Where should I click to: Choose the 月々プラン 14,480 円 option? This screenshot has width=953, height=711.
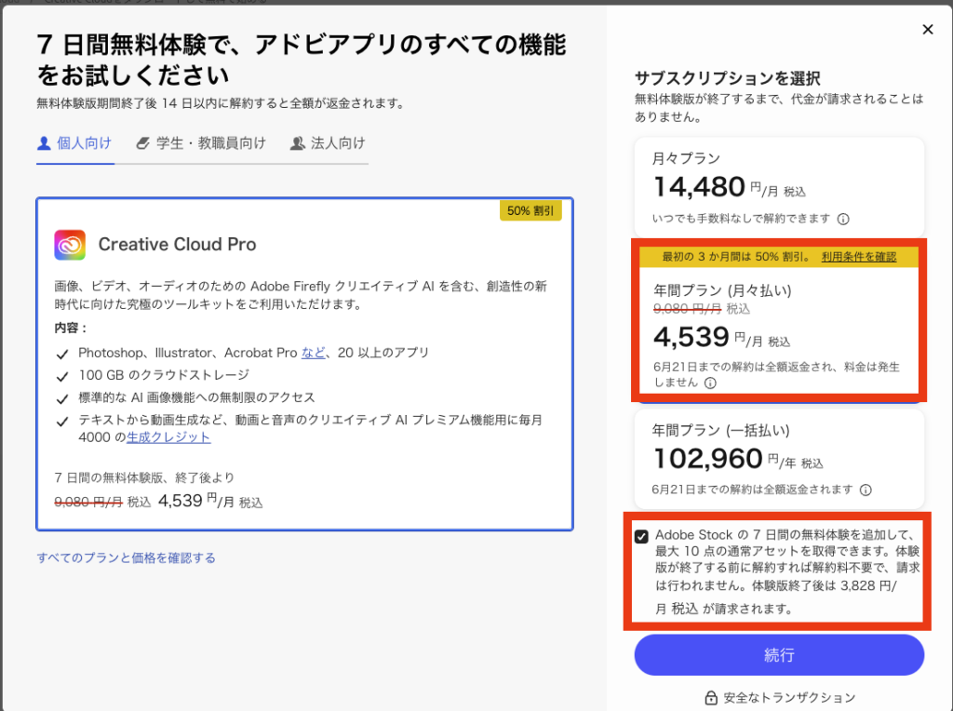[x=779, y=187]
